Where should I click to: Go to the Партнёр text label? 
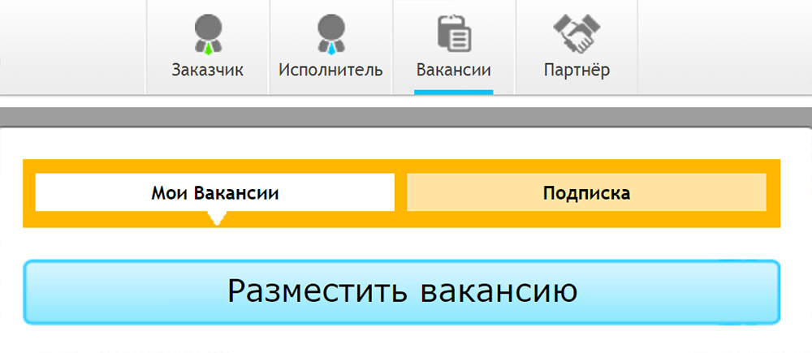pos(577,70)
